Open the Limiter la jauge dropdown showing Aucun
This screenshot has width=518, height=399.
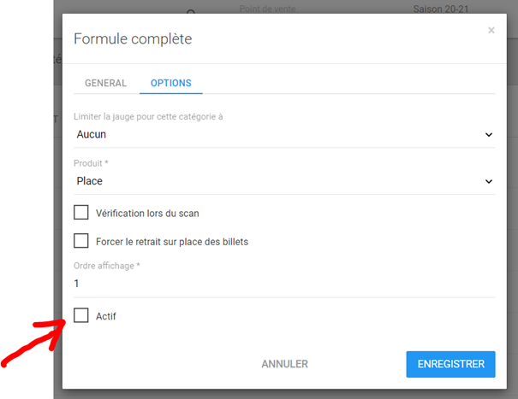(274, 134)
